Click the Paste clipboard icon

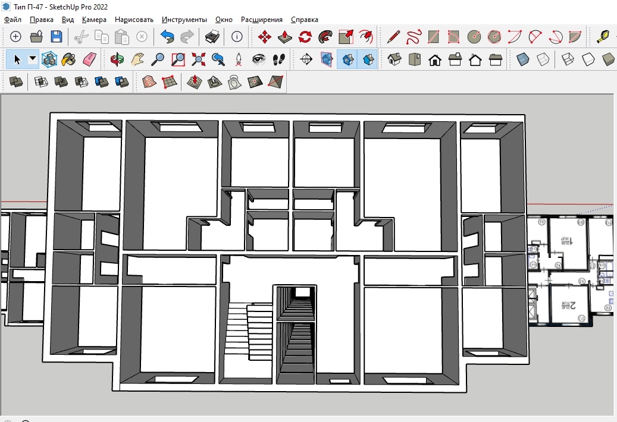pos(122,37)
